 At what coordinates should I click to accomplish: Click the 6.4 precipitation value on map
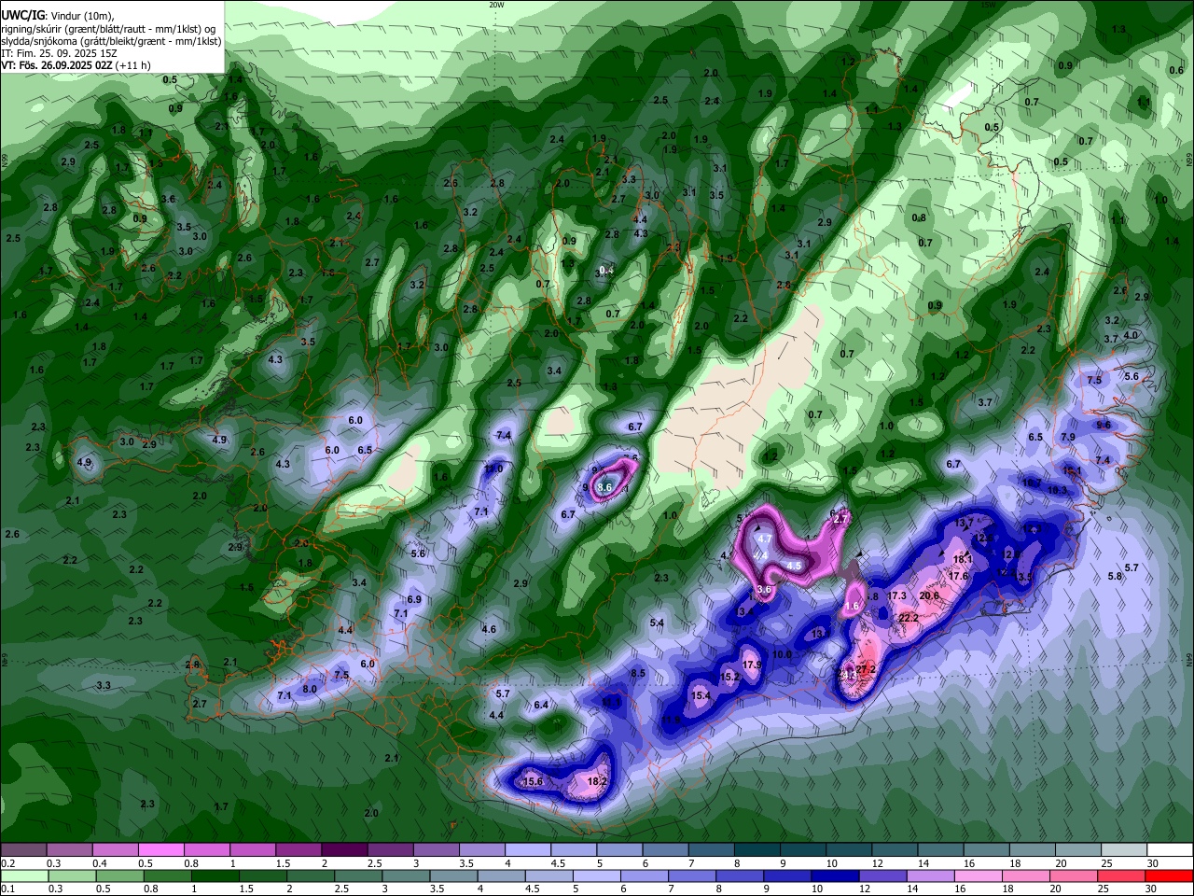click(x=541, y=705)
